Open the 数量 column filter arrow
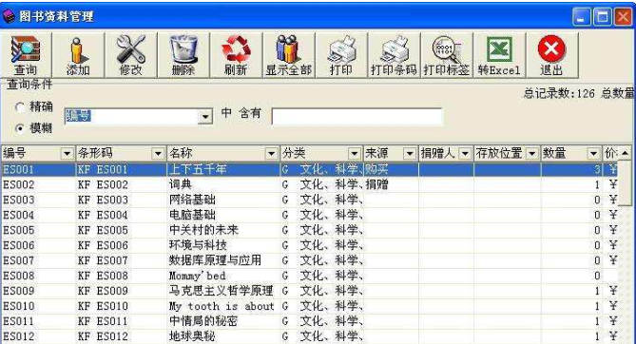The width and height of the screenshot is (636, 344). (593, 154)
